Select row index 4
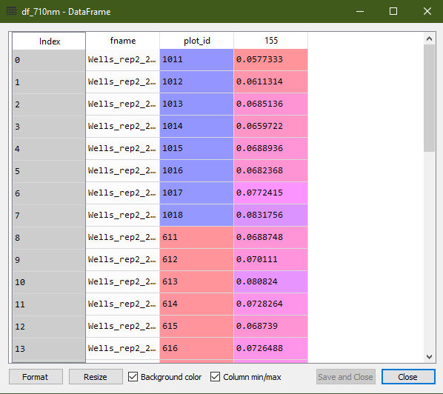The height and width of the screenshot is (394, 443). click(49, 149)
